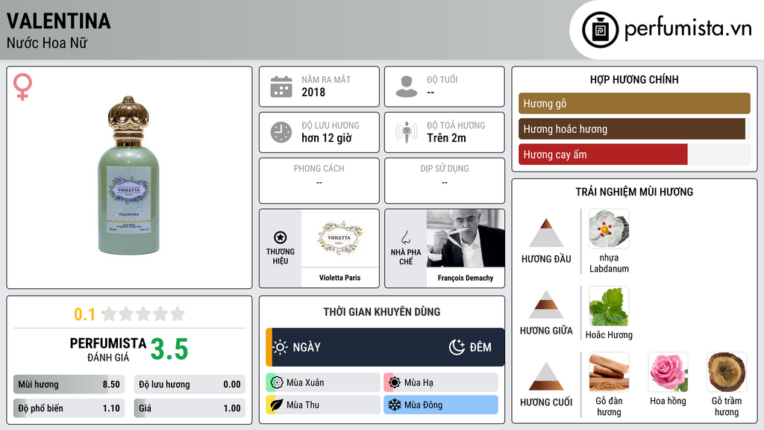Click the François Demachy perfumer photo
The height and width of the screenshot is (430, 764).
[x=466, y=238]
